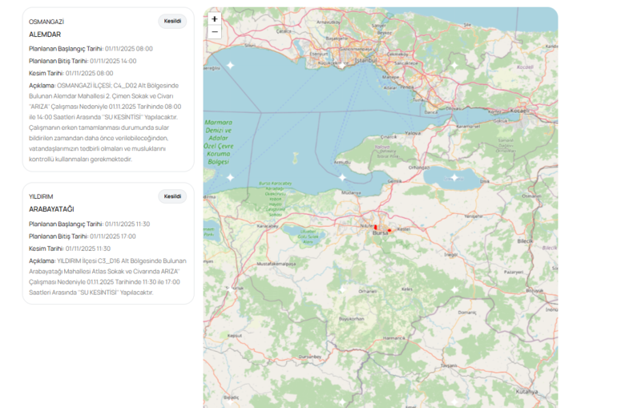Select the YILDIRIM district label
The width and height of the screenshot is (641, 408).
pos(41,196)
